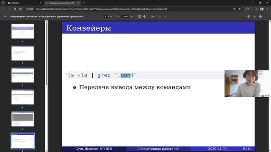Zoom out with the minus icon
The height and width of the screenshot is (152, 271).
click(118, 16)
